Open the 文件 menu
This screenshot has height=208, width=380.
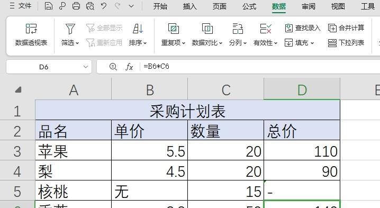pyautogui.click(x=21, y=6)
